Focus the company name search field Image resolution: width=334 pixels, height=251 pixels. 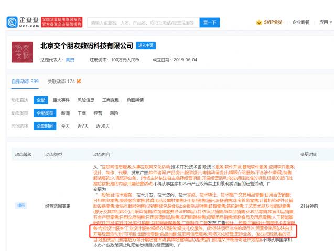(143, 22)
